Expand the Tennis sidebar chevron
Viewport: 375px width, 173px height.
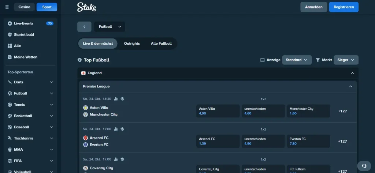coord(51,105)
